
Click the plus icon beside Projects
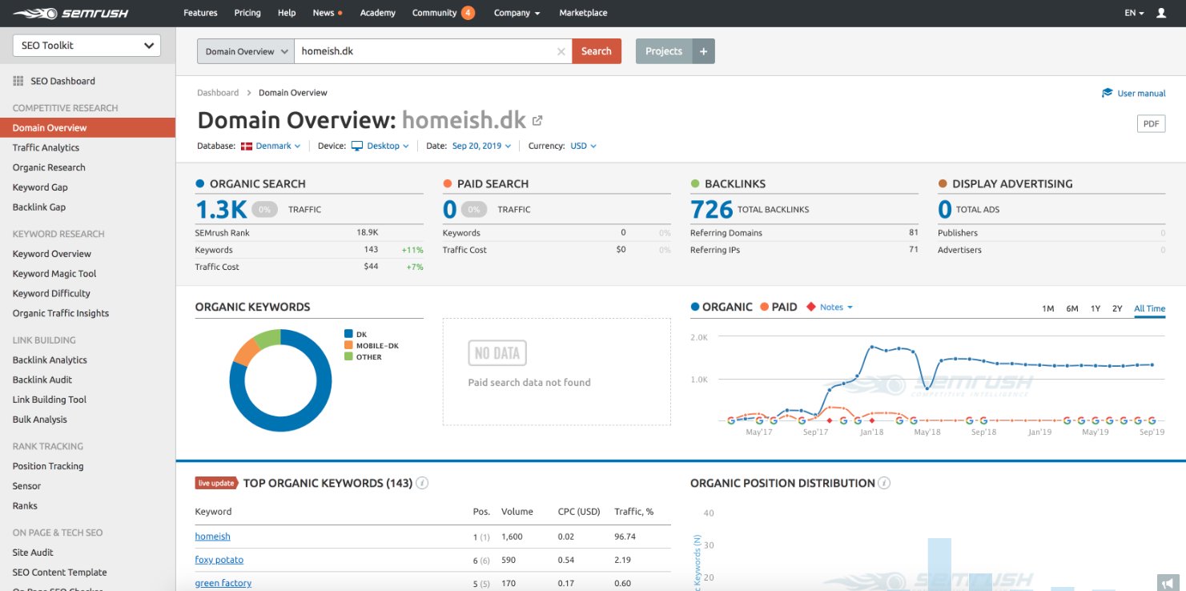click(703, 51)
